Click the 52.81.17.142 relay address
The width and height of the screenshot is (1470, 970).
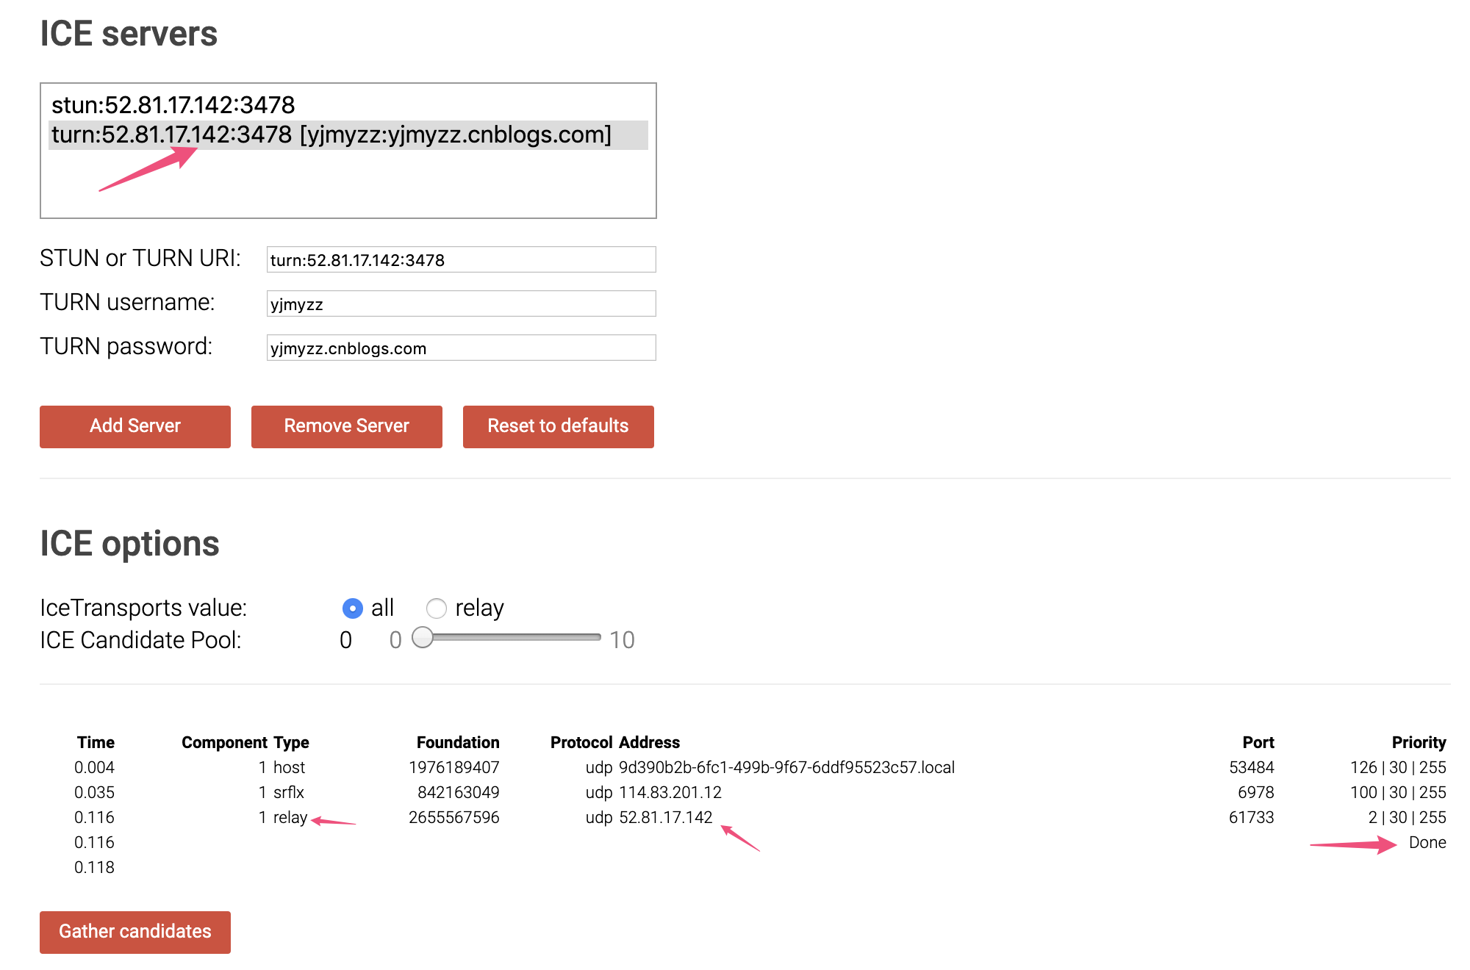tap(666, 817)
